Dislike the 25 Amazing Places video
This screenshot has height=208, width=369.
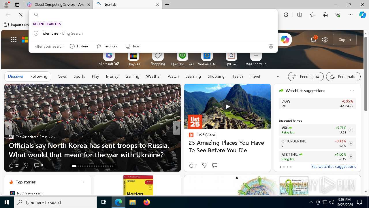point(204,165)
